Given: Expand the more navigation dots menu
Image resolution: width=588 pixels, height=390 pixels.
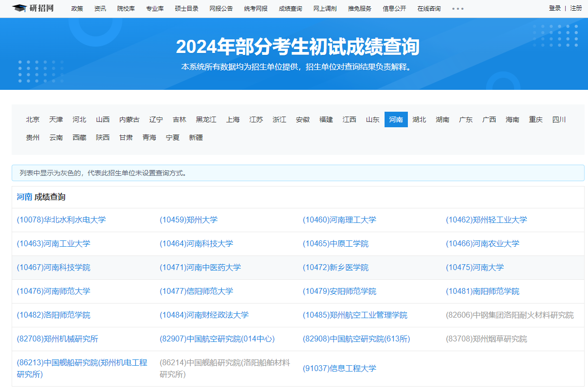Looking at the screenshot, I should click(457, 9).
